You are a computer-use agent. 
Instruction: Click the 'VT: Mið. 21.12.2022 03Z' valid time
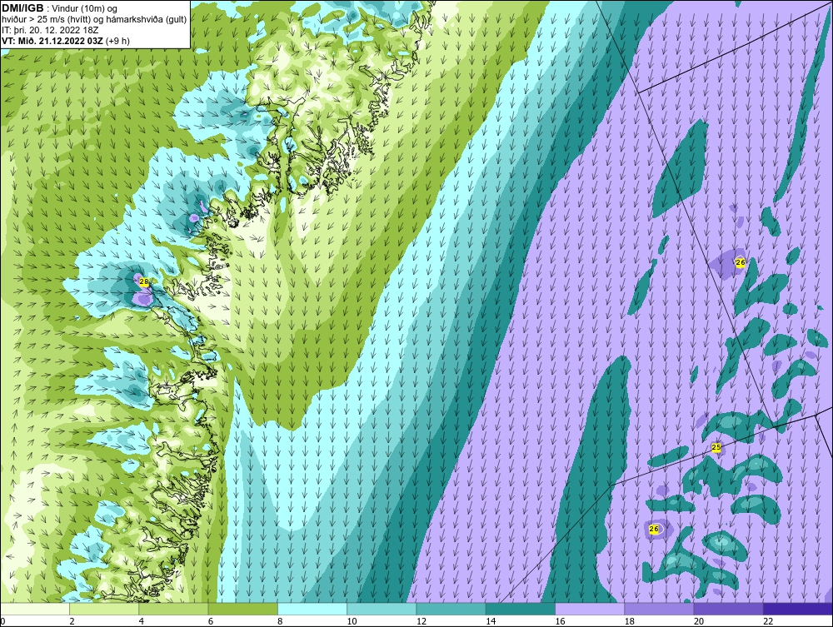(52, 40)
